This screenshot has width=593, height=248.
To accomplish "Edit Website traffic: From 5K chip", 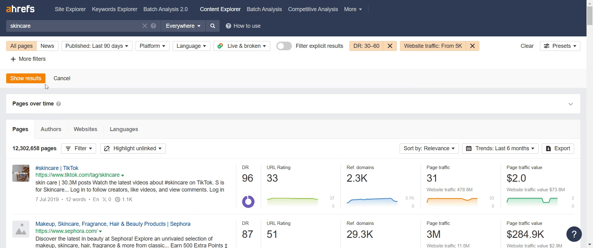I will pos(433,46).
